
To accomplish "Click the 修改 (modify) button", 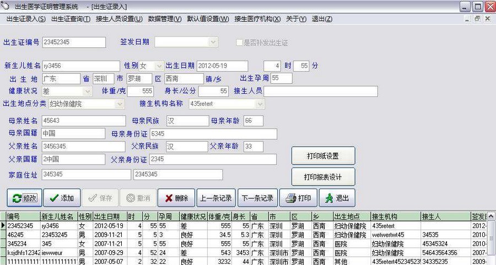I will (x=24, y=198).
